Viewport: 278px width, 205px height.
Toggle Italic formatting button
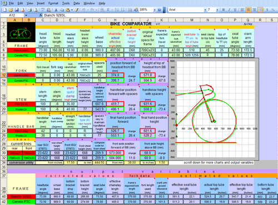pyautogui.click(x=229, y=10)
